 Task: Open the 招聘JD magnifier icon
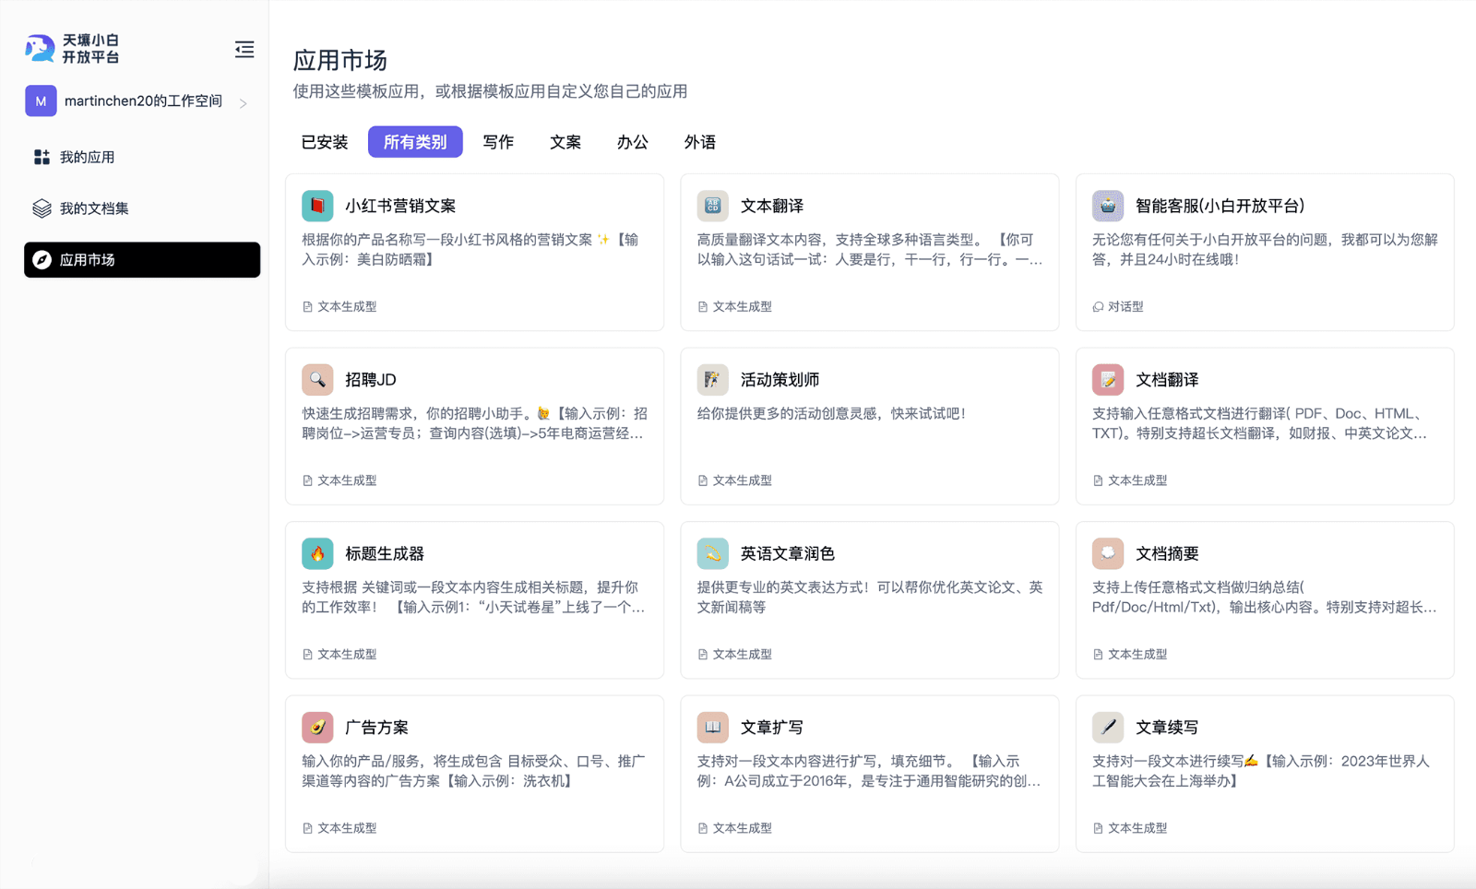(317, 379)
